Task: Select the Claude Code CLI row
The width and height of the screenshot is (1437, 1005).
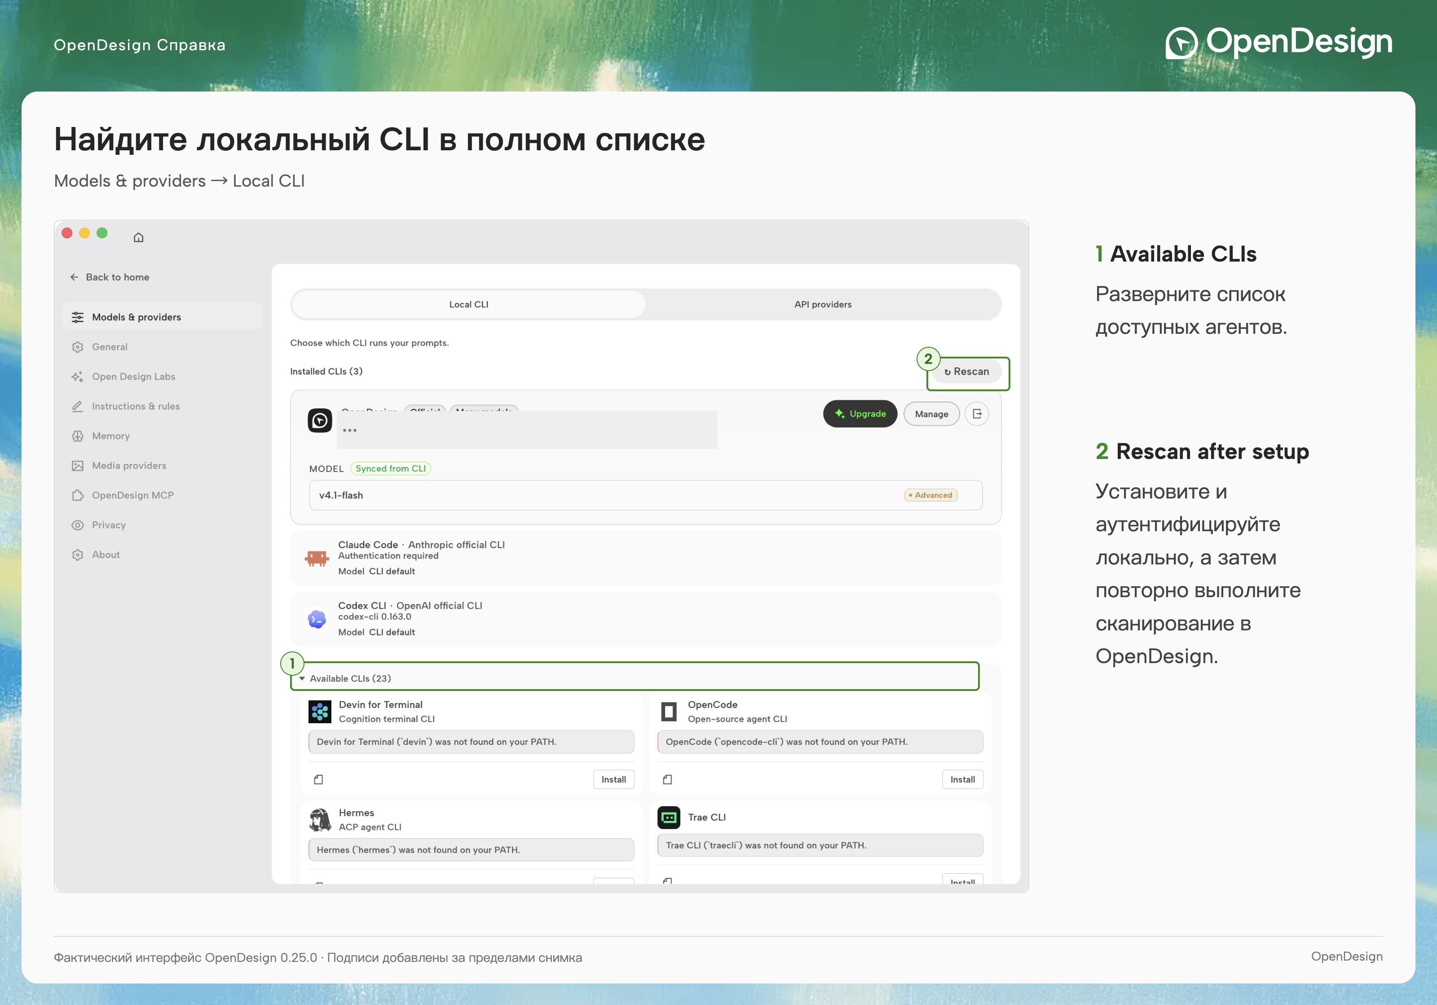Action: [x=645, y=559]
